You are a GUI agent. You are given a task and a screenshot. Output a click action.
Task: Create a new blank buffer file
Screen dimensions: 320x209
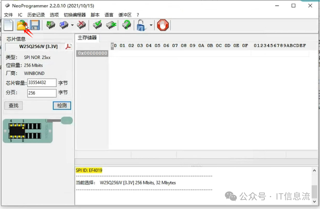click(x=8, y=25)
